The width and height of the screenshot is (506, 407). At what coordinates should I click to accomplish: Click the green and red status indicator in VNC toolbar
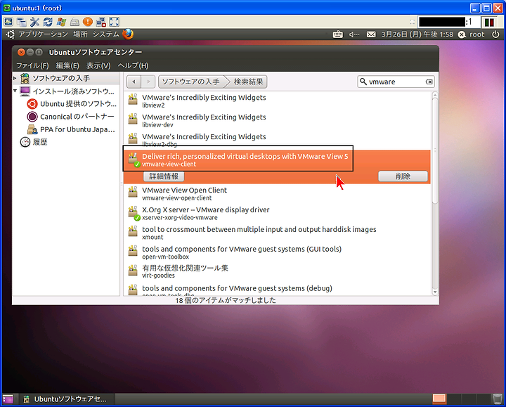[489, 22]
